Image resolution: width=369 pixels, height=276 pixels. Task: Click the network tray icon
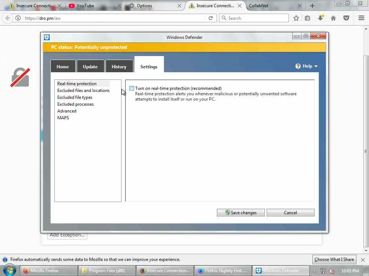tap(323, 271)
